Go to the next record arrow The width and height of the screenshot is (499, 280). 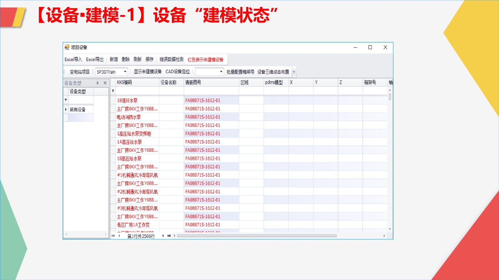[163, 236]
